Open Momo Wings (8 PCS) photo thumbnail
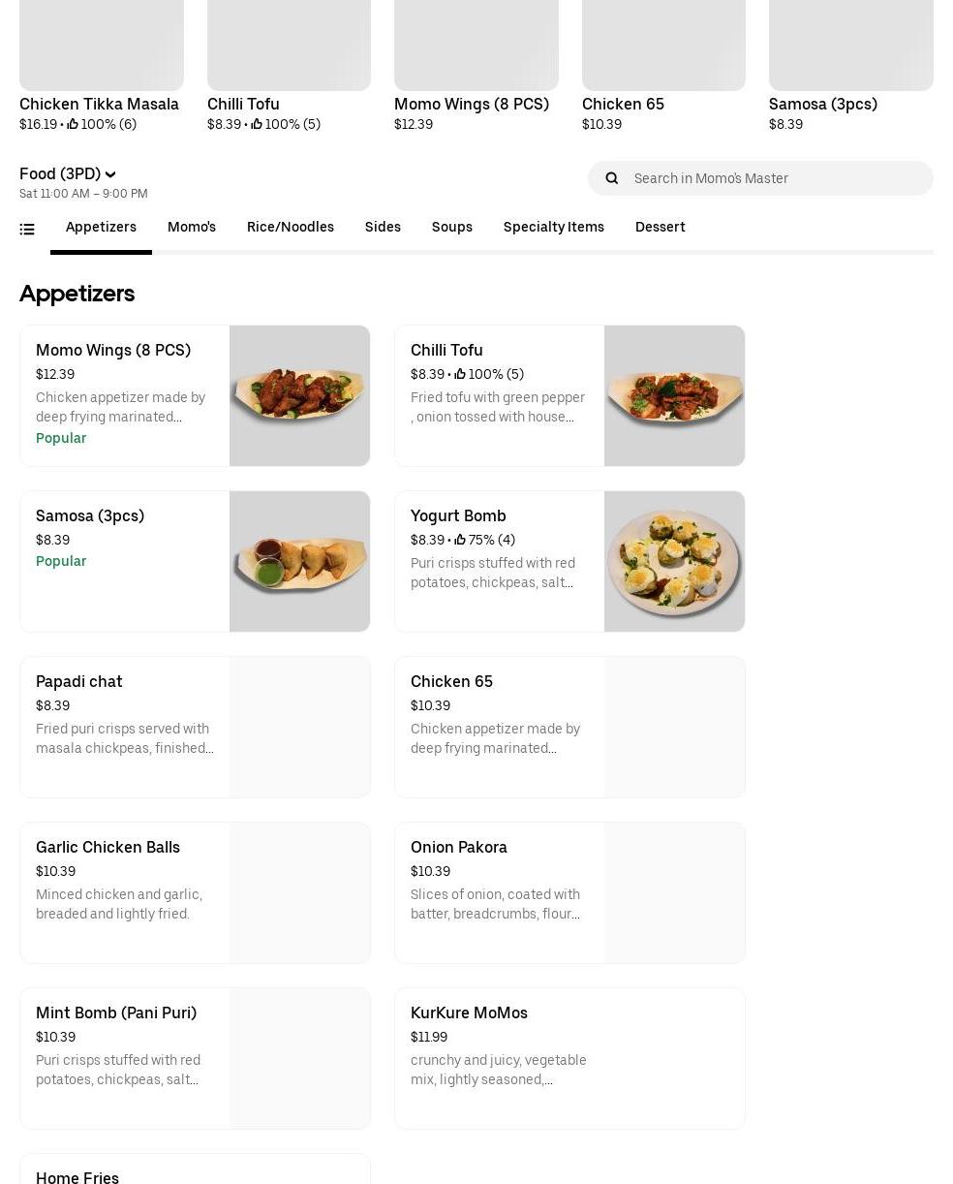The width and height of the screenshot is (953, 1184). (299, 395)
